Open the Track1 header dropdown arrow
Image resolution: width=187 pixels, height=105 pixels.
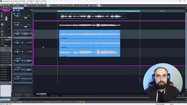(x=32, y=14)
